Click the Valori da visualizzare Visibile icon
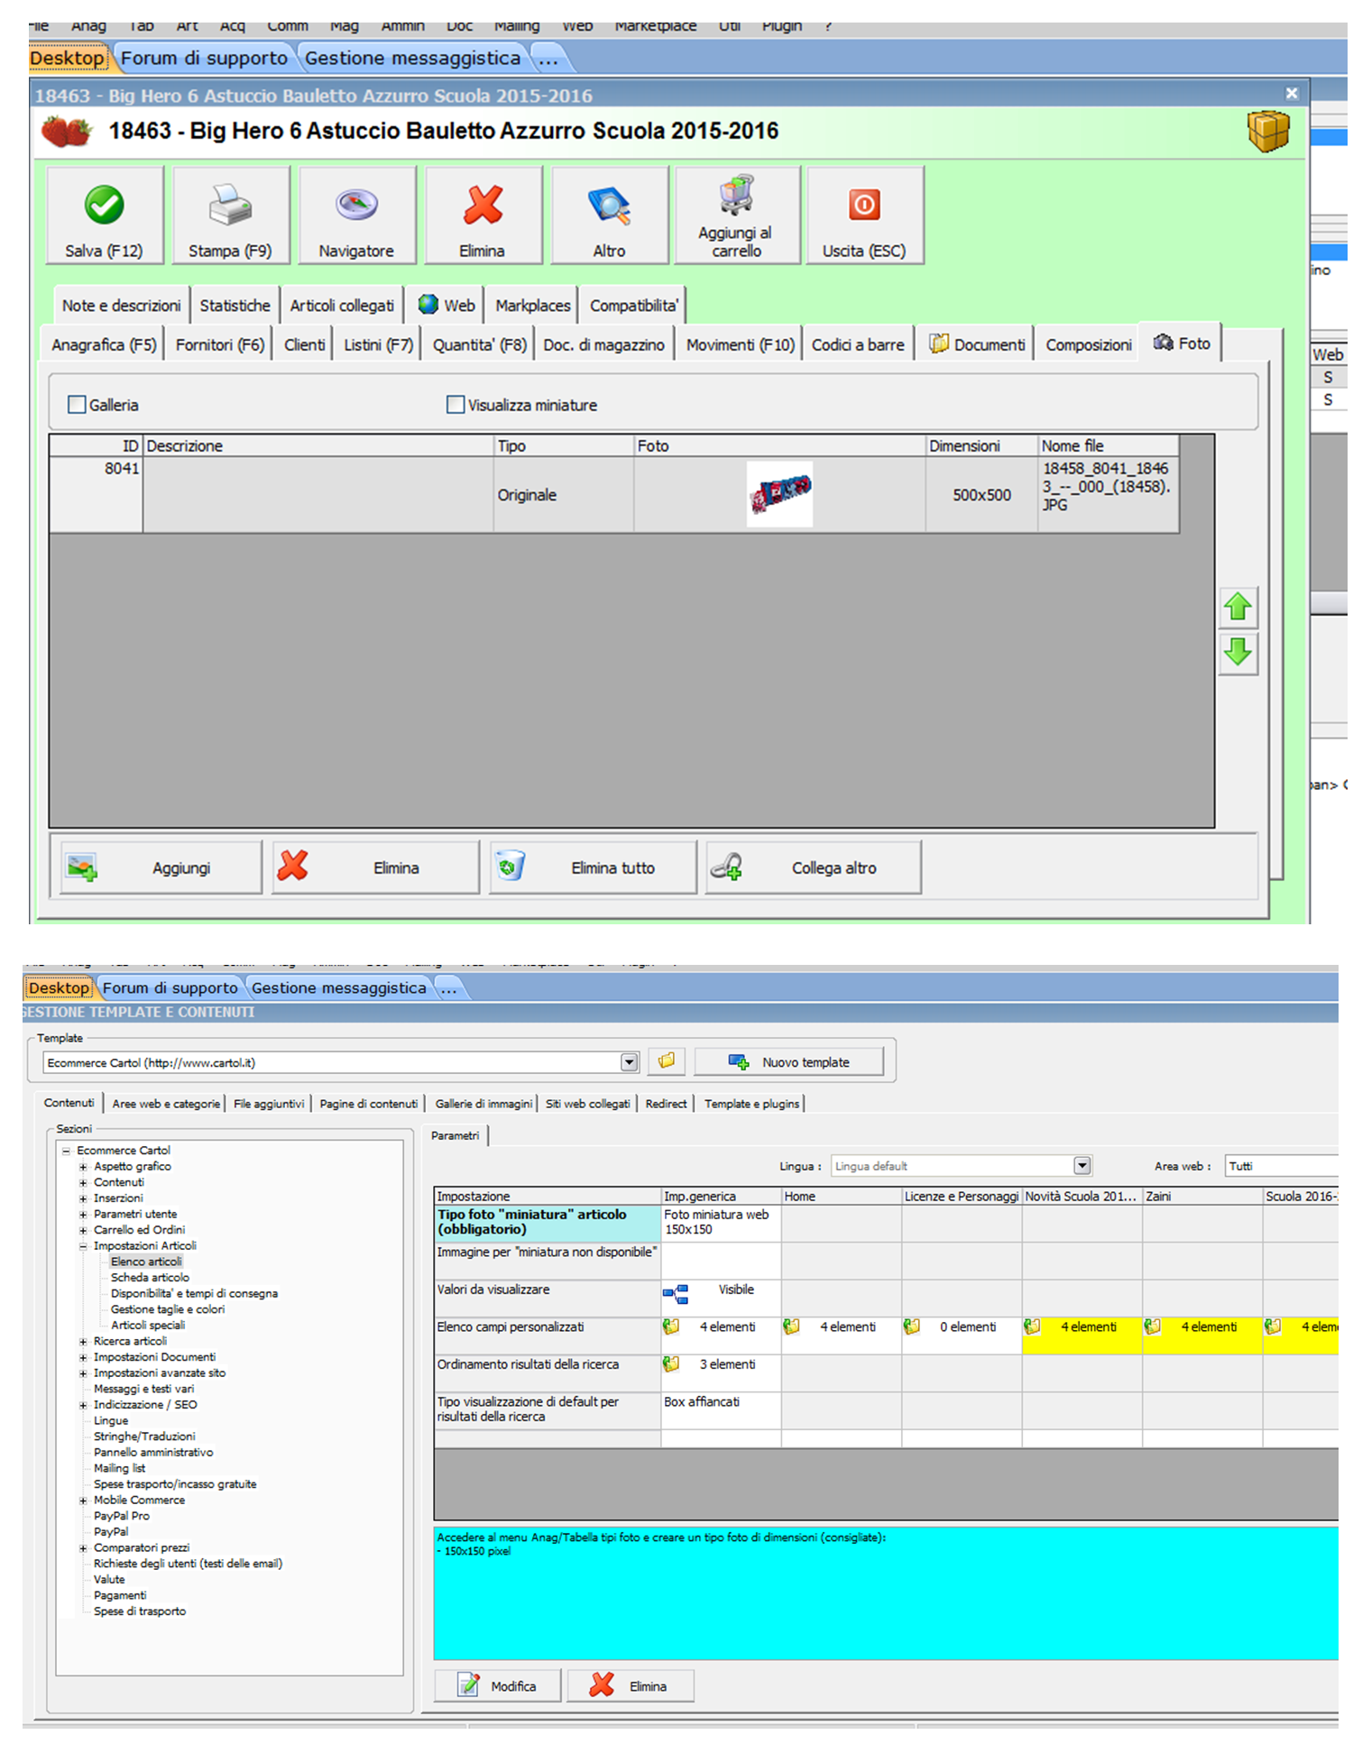 pyautogui.click(x=676, y=1295)
